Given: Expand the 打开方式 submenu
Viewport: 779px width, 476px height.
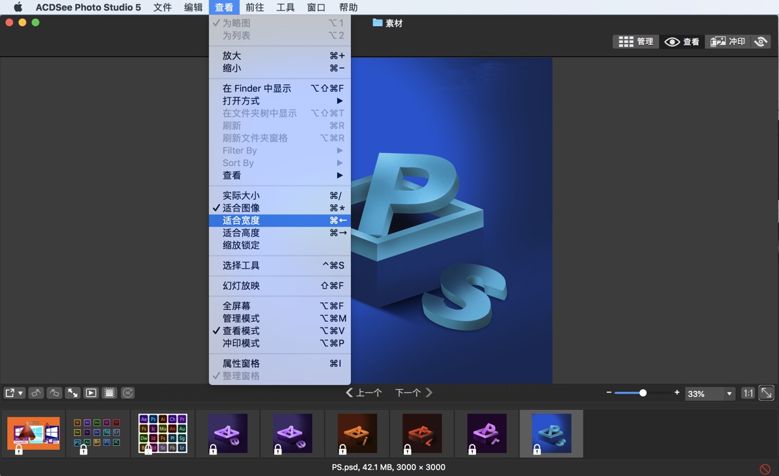Looking at the screenshot, I should tap(240, 101).
